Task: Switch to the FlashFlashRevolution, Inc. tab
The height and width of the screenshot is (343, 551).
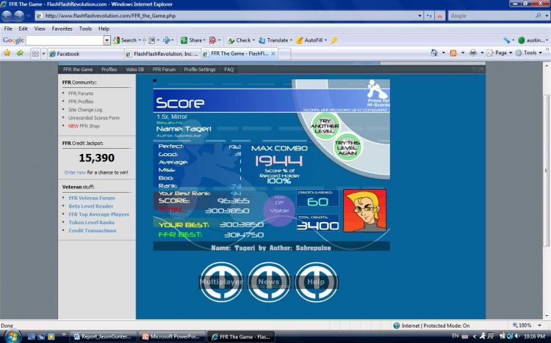Action: coord(162,54)
